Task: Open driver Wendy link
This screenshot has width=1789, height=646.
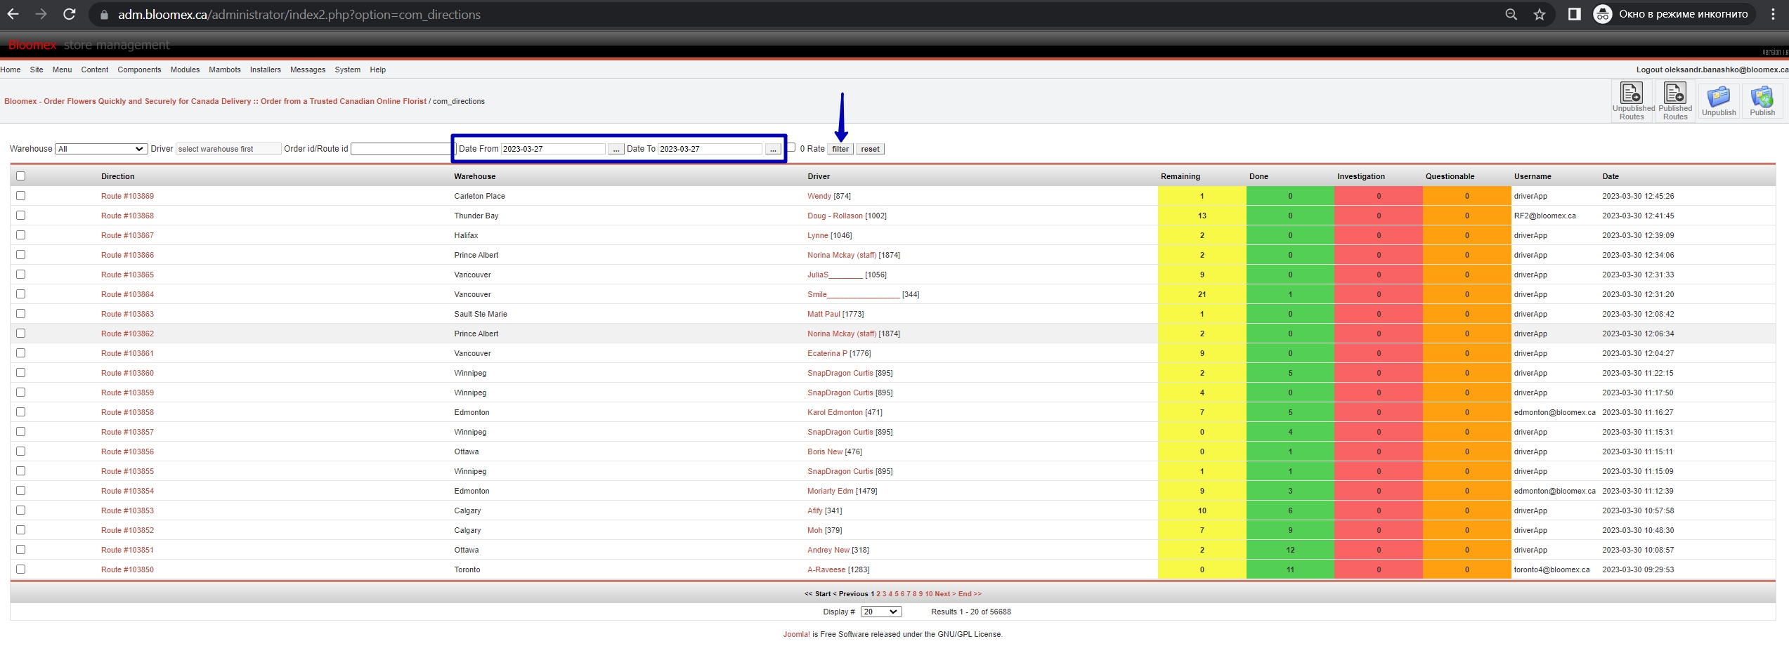Action: point(819,196)
